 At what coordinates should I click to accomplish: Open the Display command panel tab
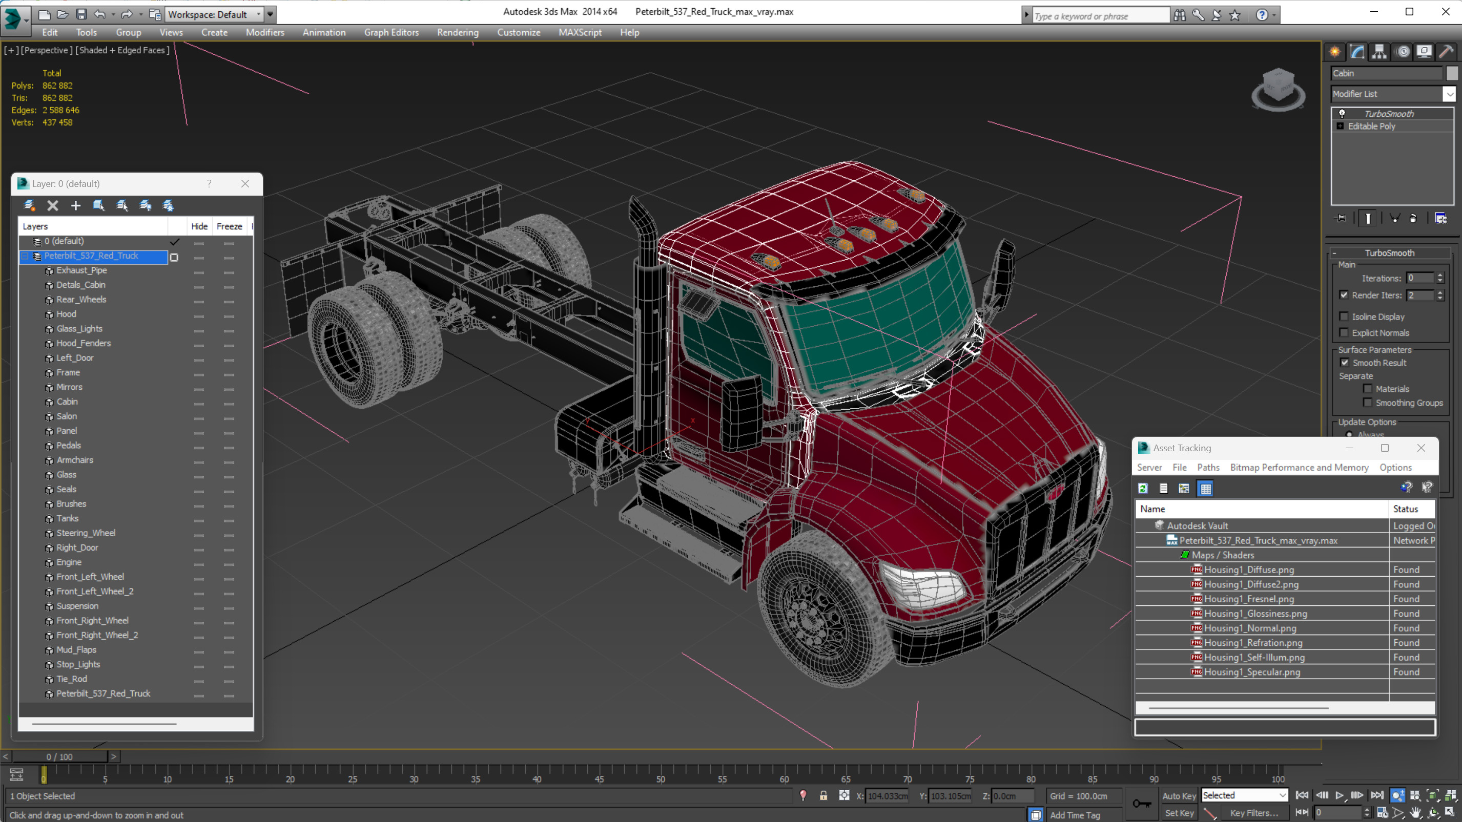[1424, 52]
